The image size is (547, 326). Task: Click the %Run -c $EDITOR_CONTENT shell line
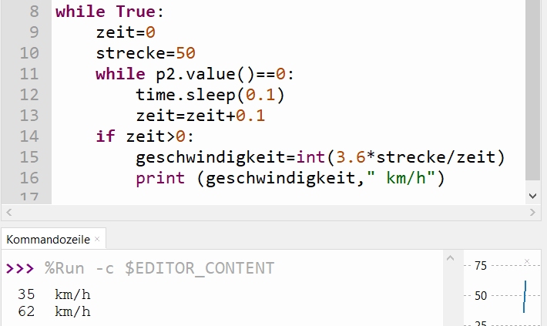click(159, 268)
